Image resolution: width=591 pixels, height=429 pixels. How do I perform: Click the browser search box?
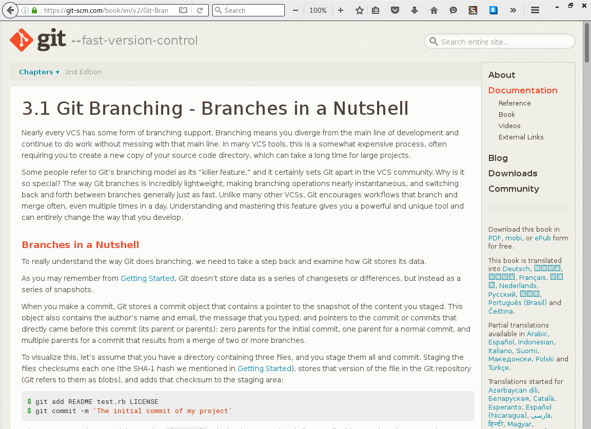pyautogui.click(x=248, y=10)
